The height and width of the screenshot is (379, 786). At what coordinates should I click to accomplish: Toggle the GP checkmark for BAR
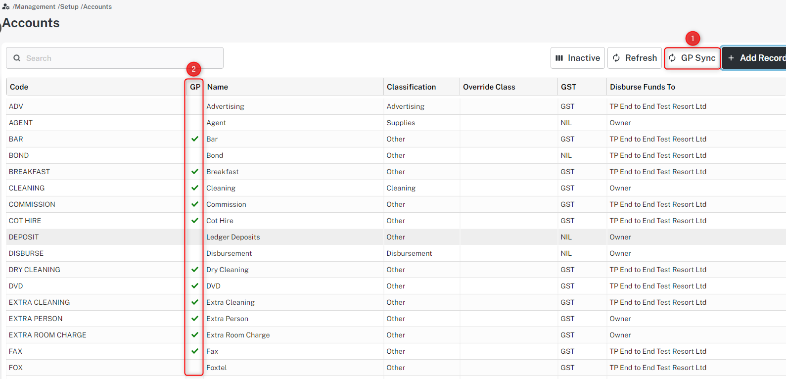pos(195,139)
